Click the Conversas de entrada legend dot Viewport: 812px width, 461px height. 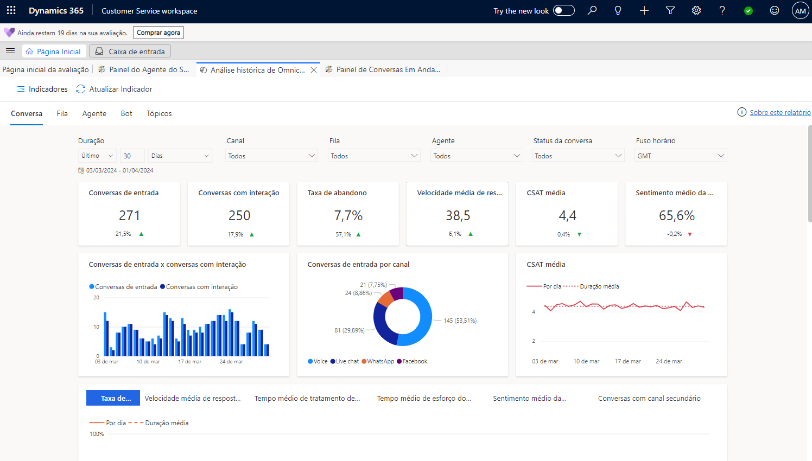[x=92, y=287]
